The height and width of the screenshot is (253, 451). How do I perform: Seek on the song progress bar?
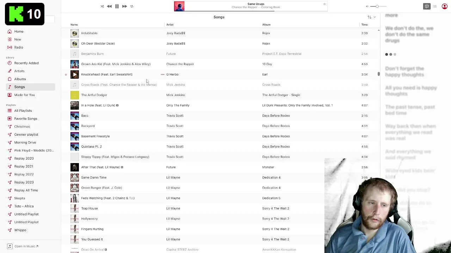256,11
